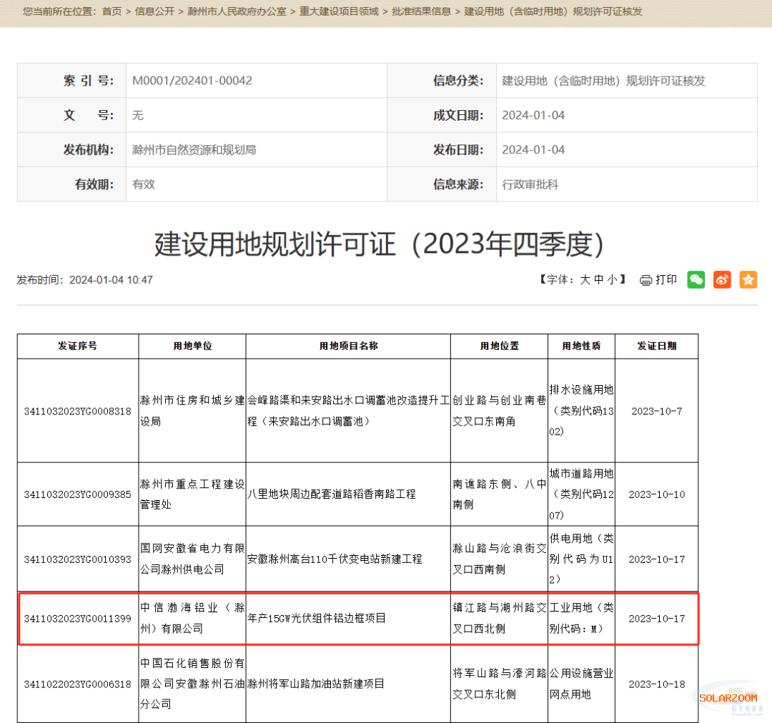Click publish time 2024-01-04 10:47
Image resolution: width=772 pixels, height=723 pixels.
pyautogui.click(x=111, y=279)
